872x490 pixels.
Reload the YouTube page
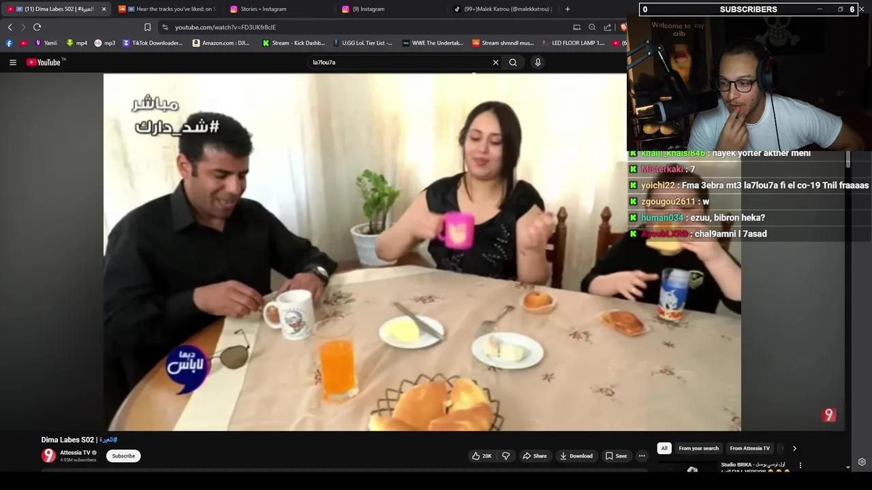(x=37, y=27)
